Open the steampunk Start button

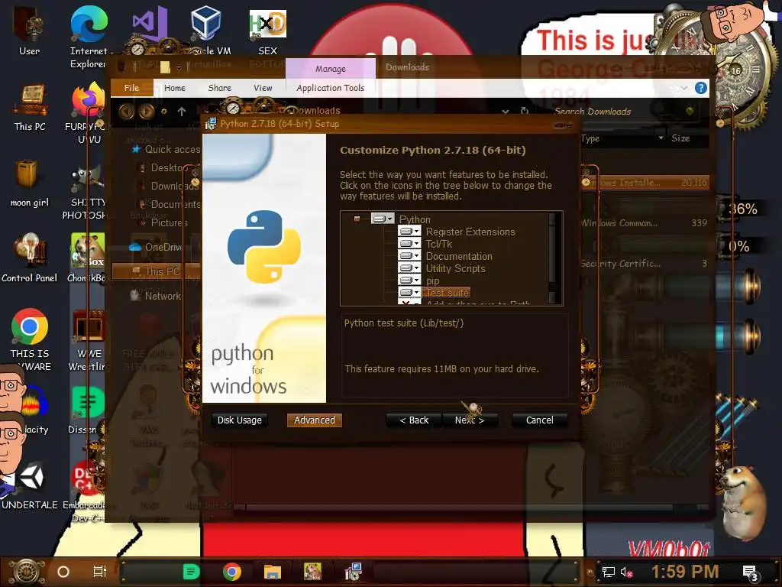click(x=27, y=572)
